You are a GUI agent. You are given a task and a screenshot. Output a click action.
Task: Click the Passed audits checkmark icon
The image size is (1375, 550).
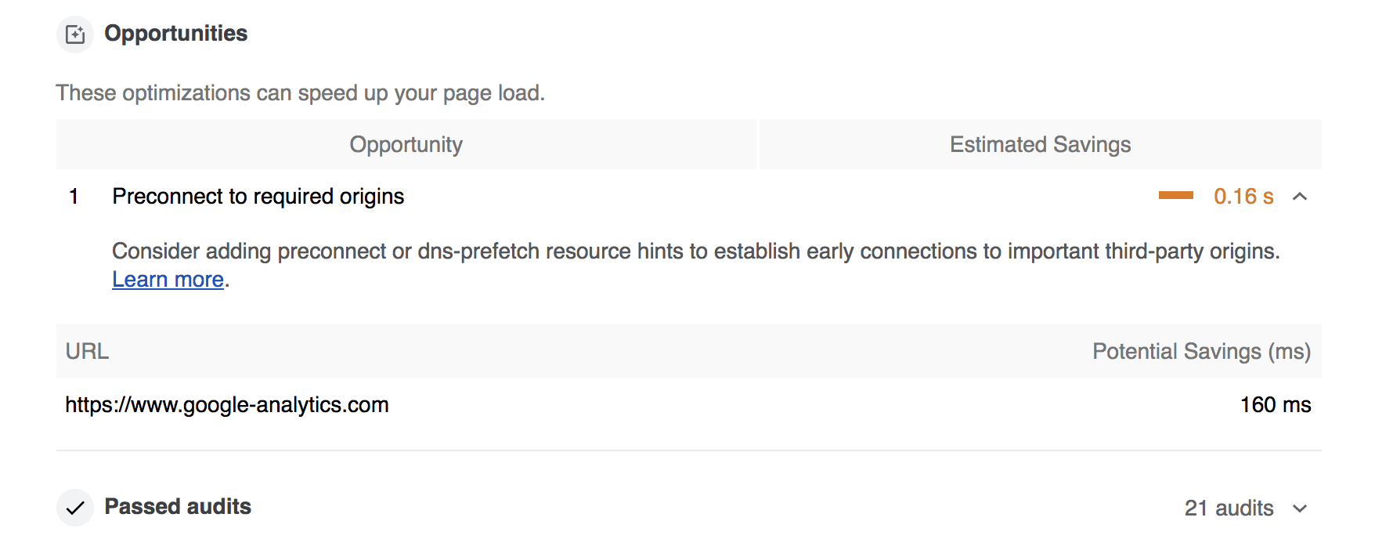(x=75, y=508)
